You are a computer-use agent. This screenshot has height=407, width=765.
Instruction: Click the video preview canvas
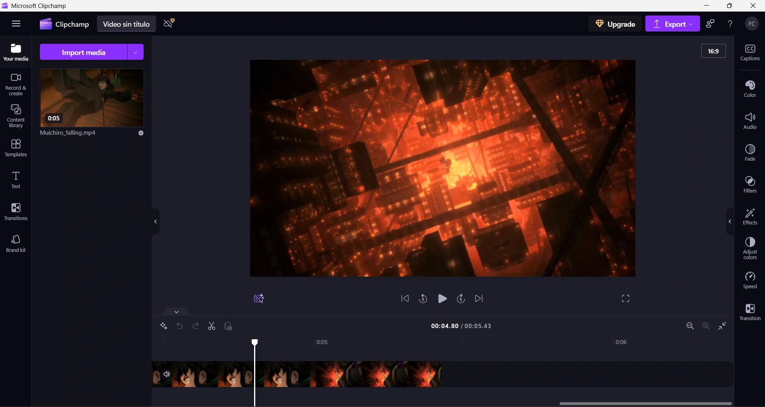[x=442, y=168]
